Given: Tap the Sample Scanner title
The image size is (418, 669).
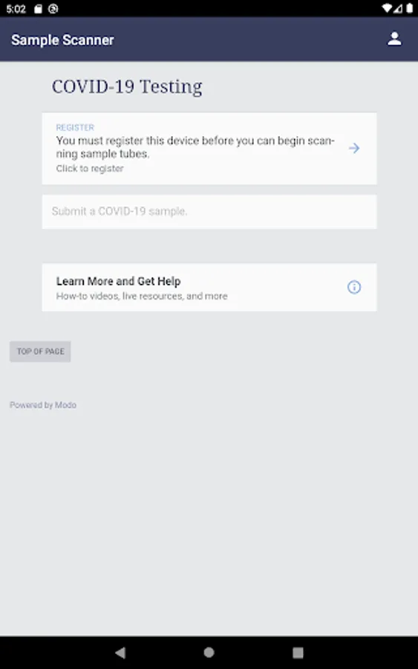Looking at the screenshot, I should (x=62, y=39).
